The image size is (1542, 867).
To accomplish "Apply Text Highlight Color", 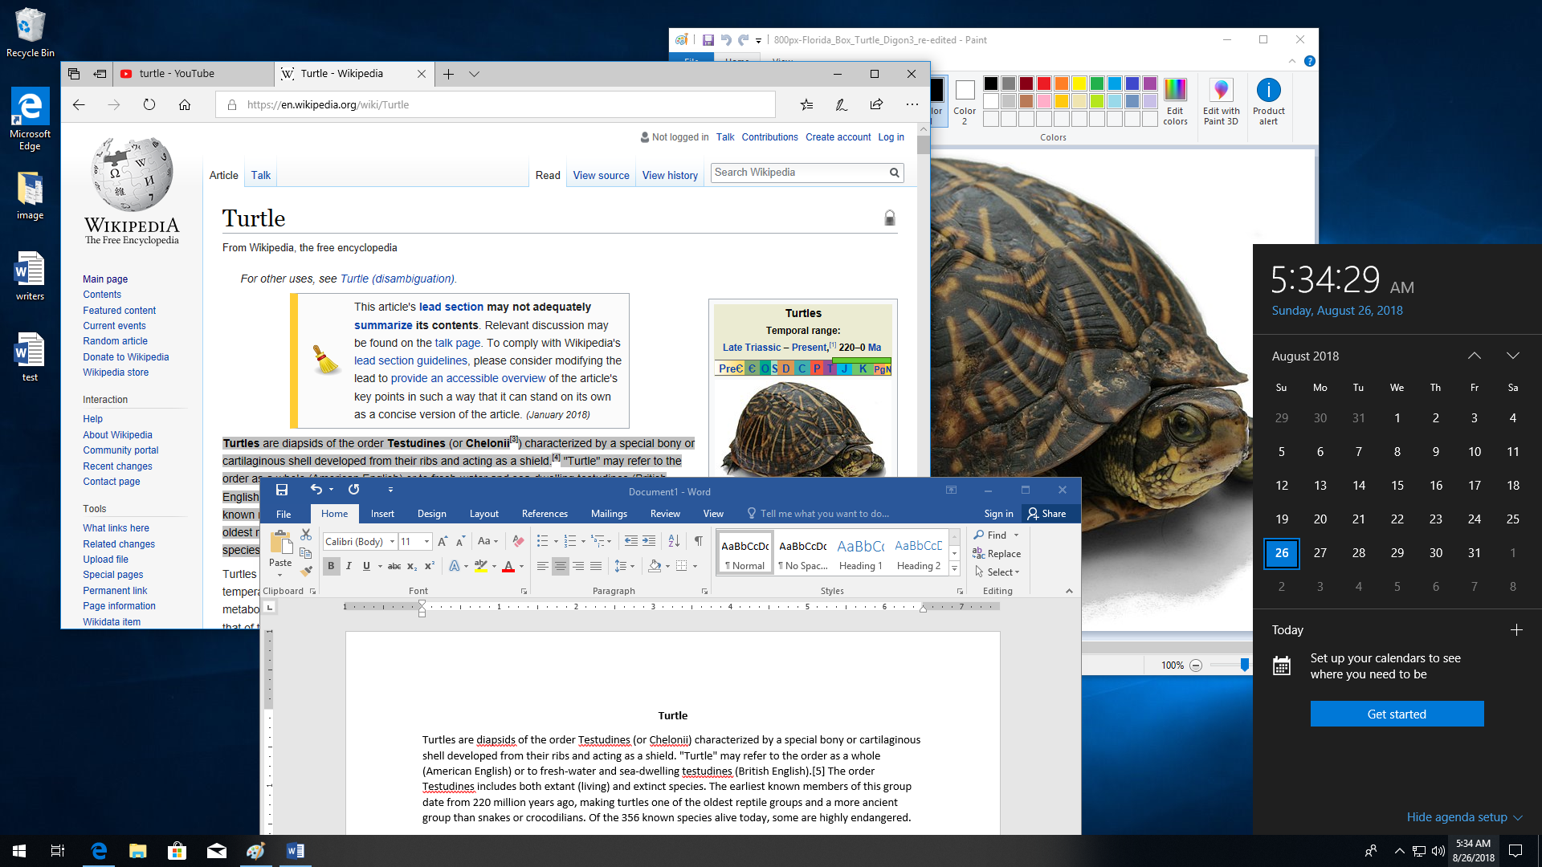I will (x=480, y=566).
